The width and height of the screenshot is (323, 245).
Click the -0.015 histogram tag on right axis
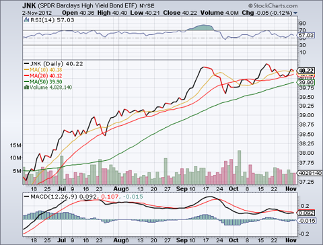[306, 221]
